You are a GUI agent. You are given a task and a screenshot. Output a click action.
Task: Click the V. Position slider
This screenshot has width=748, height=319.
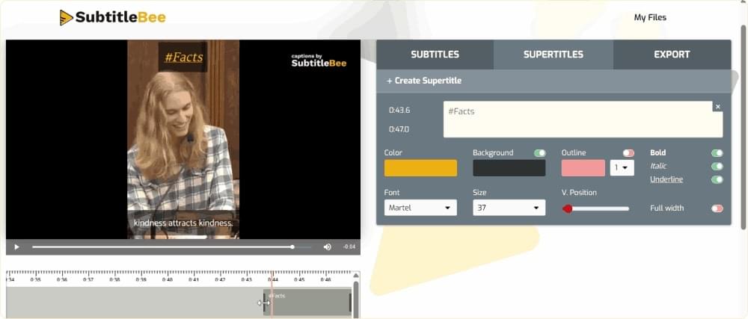pos(596,208)
